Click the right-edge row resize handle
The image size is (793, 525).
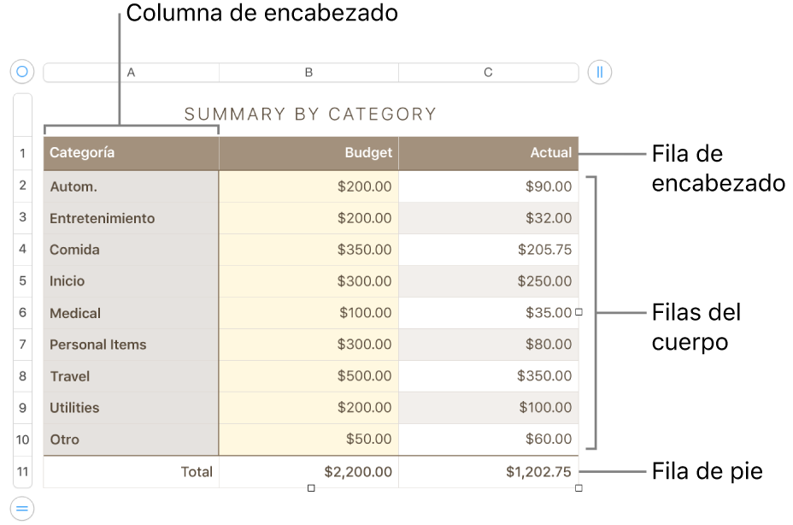[x=579, y=312]
